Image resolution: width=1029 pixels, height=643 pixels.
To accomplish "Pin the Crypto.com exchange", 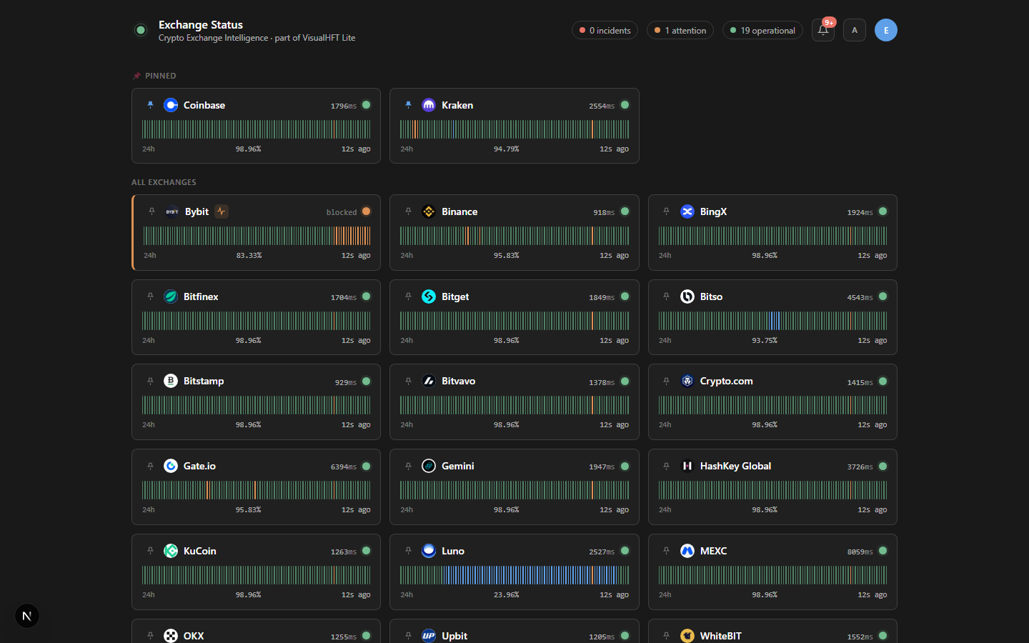I will tap(666, 382).
